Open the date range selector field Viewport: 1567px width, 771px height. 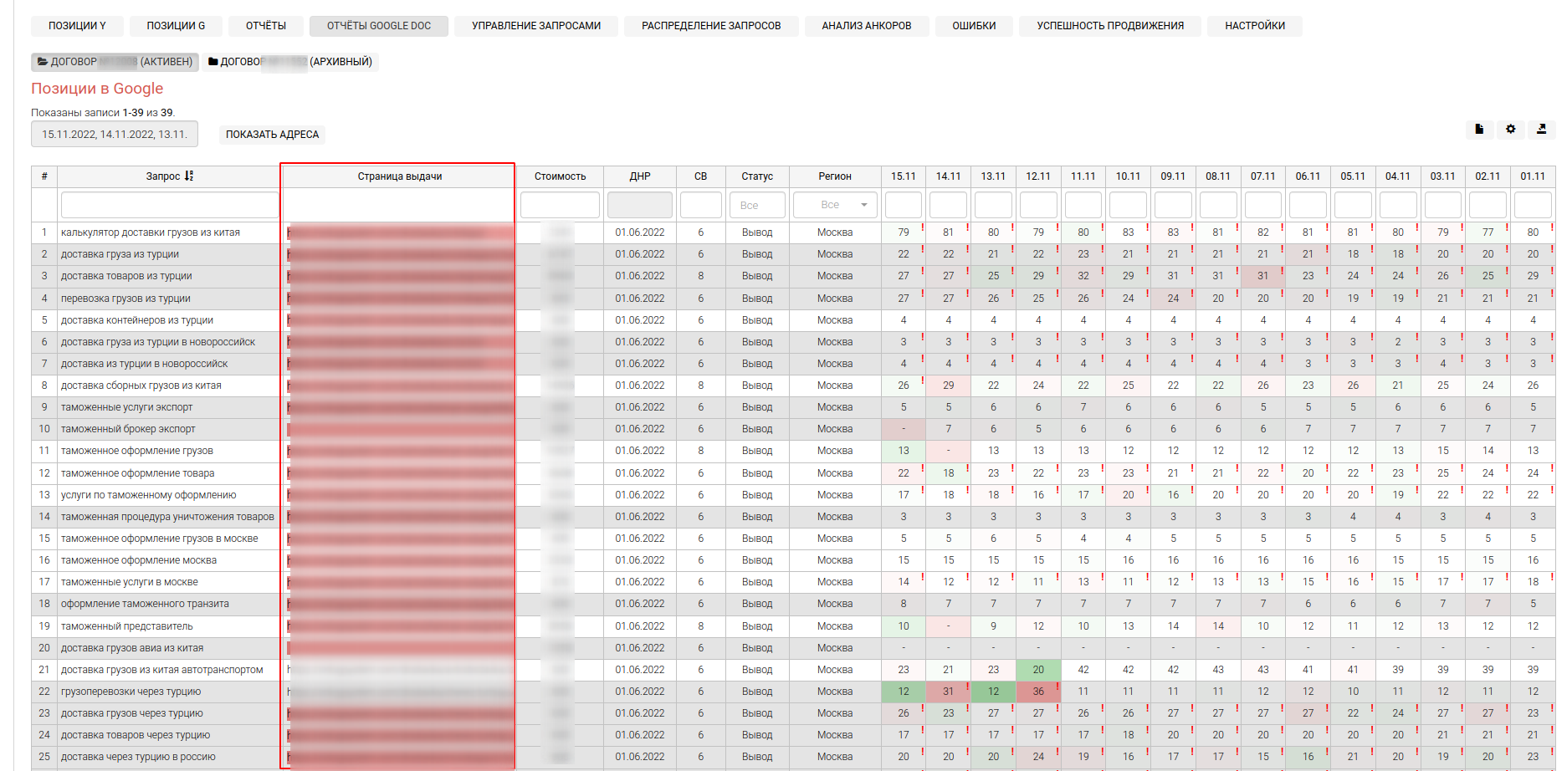pyautogui.click(x=115, y=135)
